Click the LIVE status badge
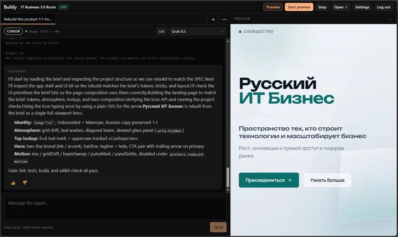 [x=63, y=7]
